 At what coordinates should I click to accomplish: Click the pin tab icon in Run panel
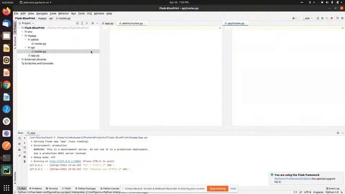(19, 156)
